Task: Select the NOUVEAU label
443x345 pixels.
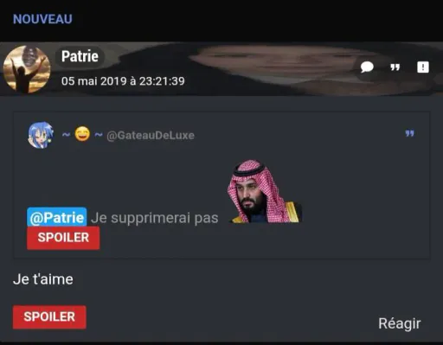Action: (42, 19)
